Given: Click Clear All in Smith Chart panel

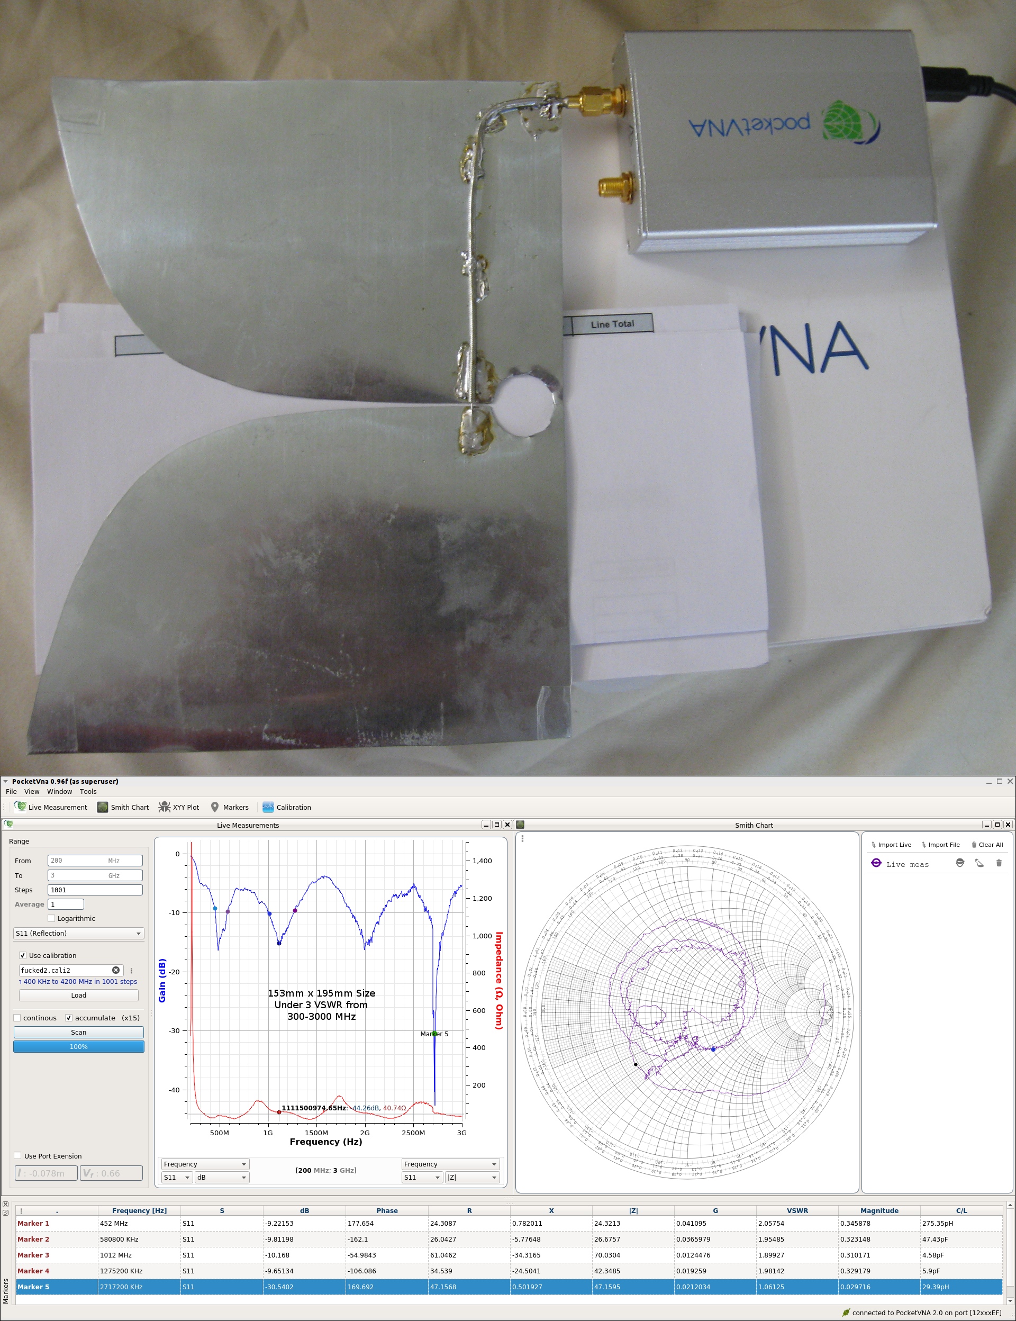Looking at the screenshot, I should click(987, 844).
